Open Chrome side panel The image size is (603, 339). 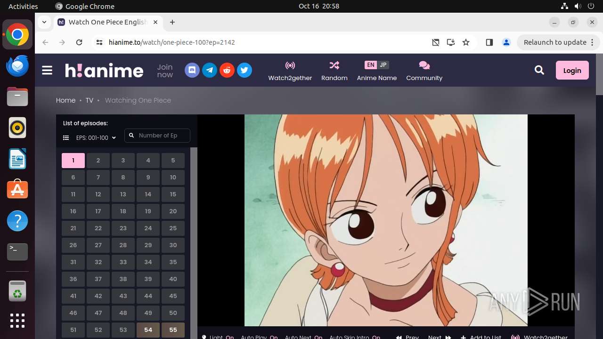point(489,42)
